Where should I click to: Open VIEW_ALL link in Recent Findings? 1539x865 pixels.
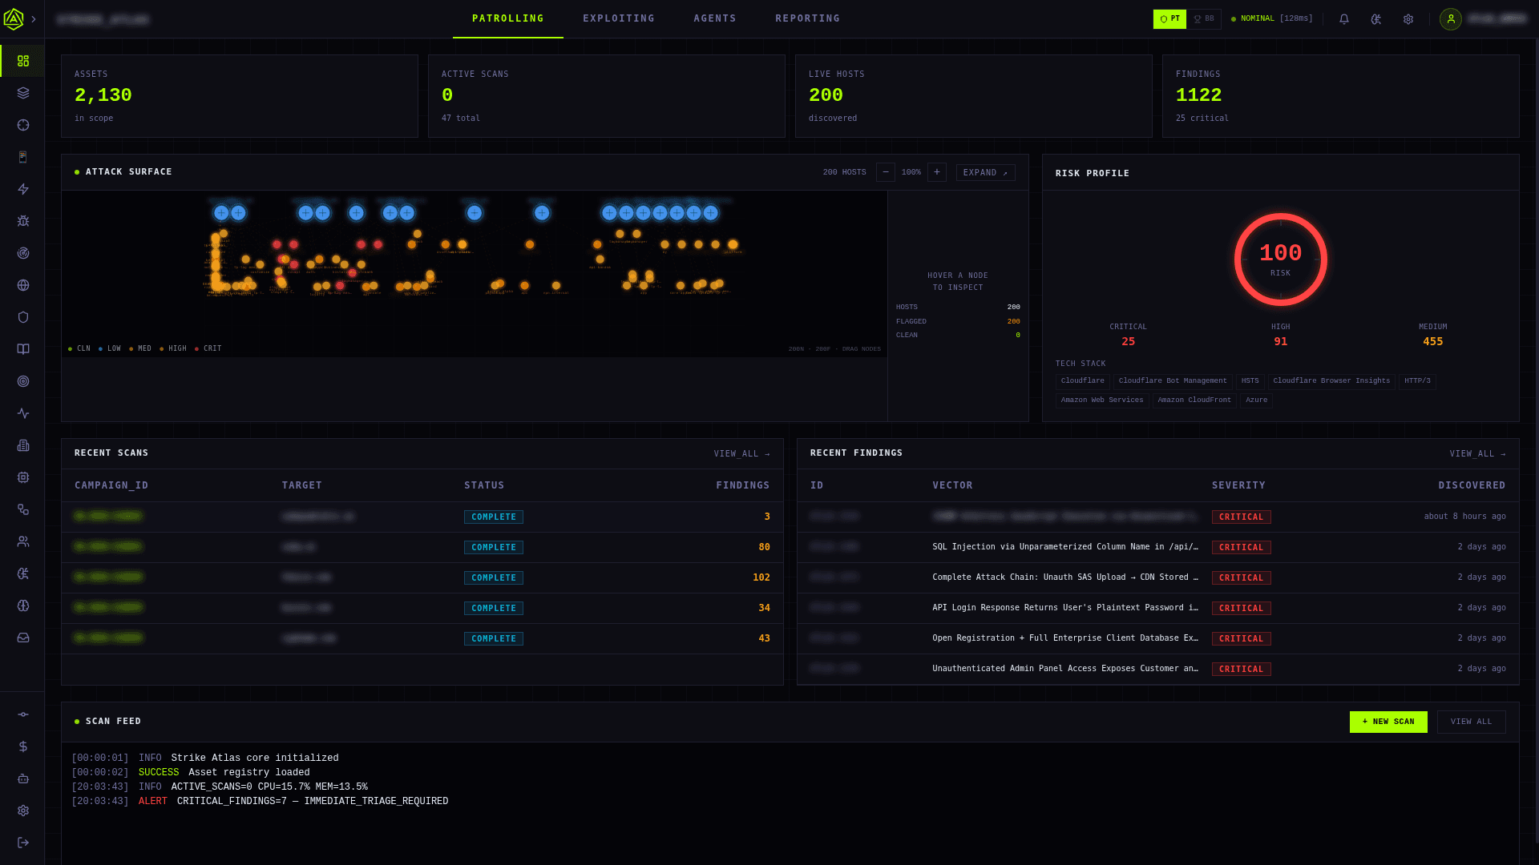(1477, 454)
